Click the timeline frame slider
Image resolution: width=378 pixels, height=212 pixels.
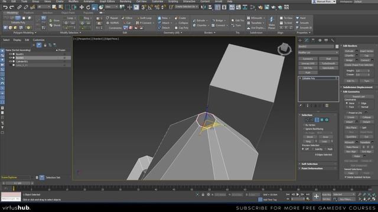[x=17, y=183]
